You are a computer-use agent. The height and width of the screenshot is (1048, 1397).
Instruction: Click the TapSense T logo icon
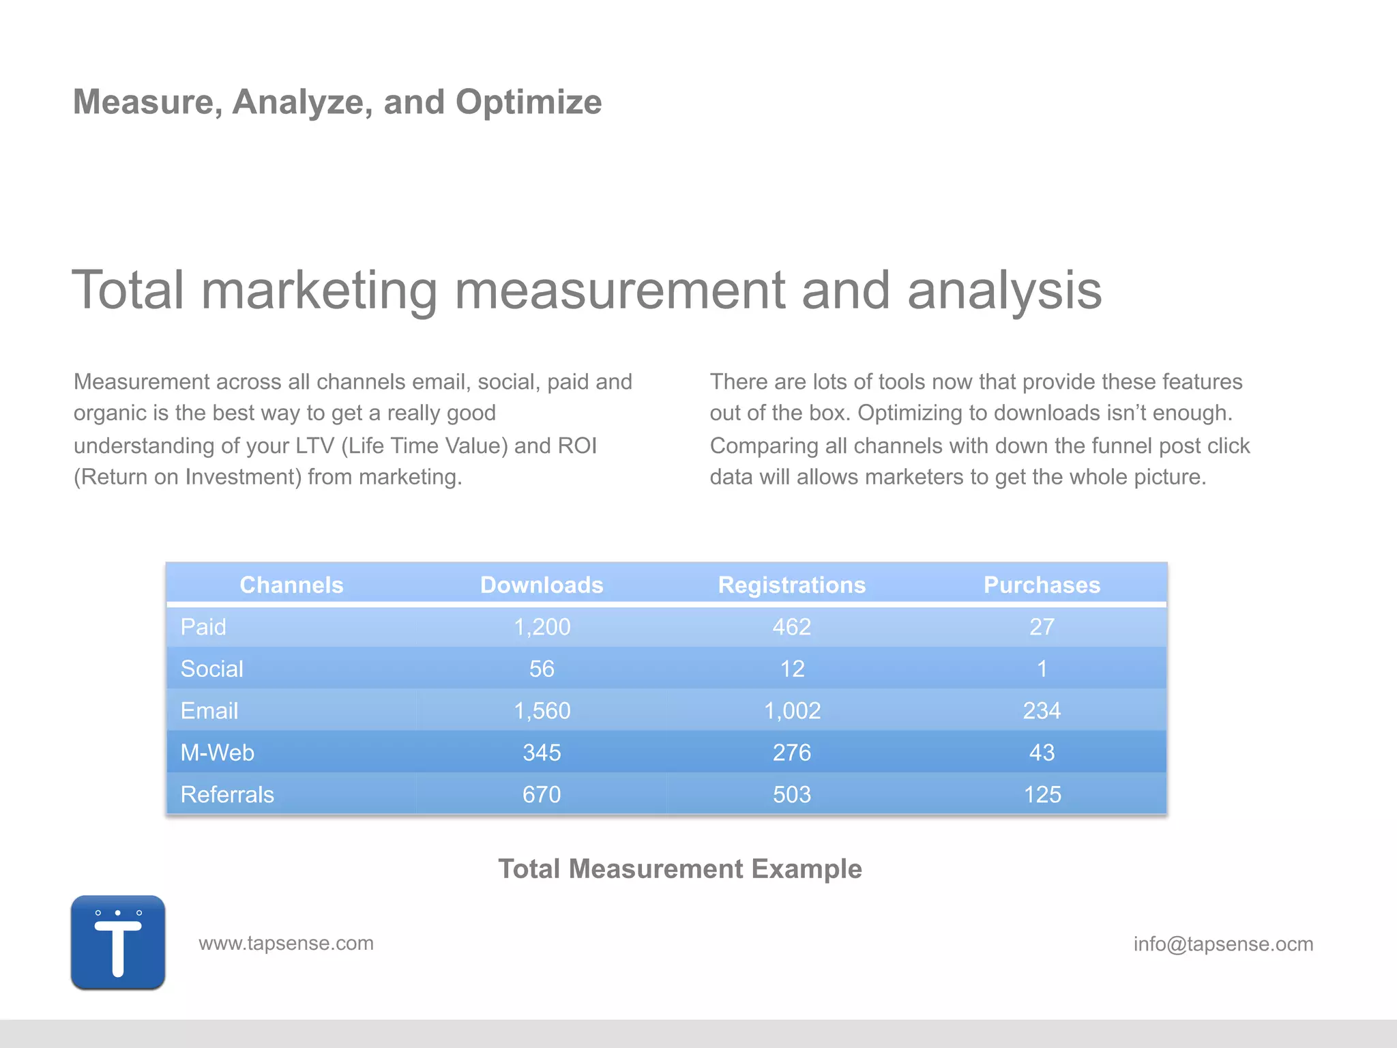point(118,942)
